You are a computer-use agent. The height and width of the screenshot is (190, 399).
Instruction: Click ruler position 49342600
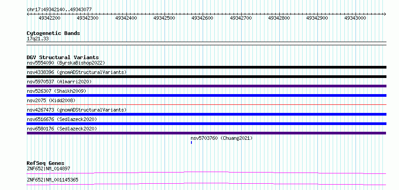pos(202,18)
